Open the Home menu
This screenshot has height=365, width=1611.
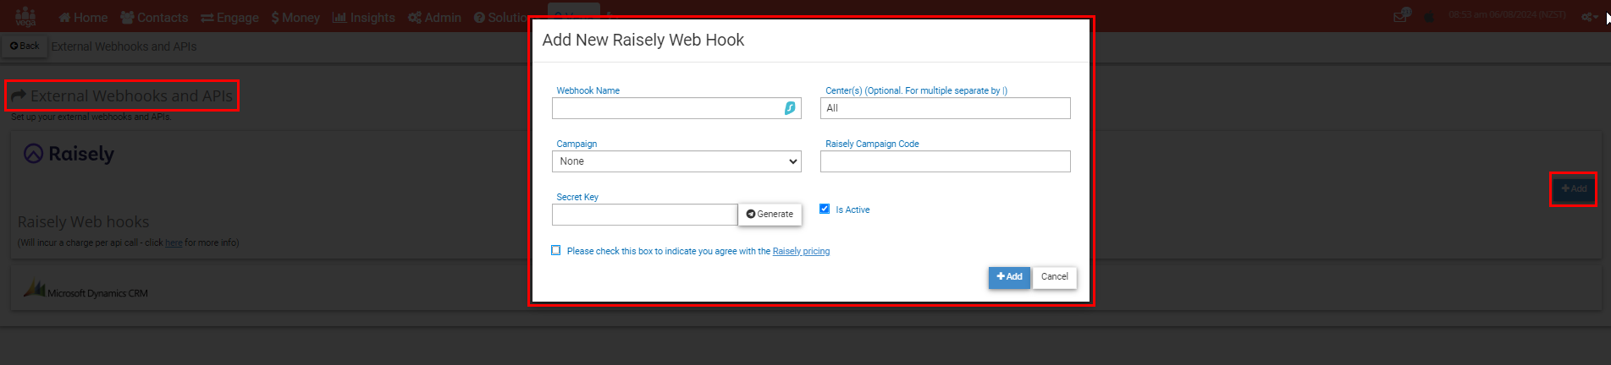pos(83,17)
